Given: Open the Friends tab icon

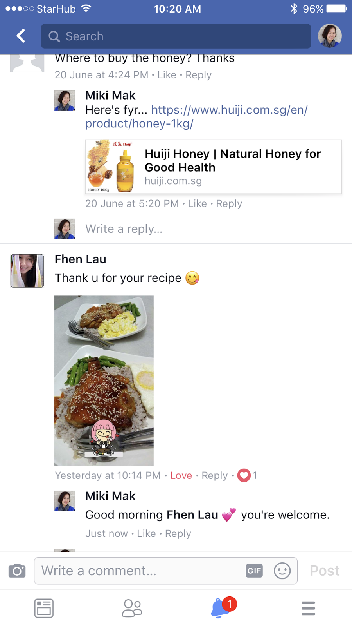Looking at the screenshot, I should click(132, 608).
